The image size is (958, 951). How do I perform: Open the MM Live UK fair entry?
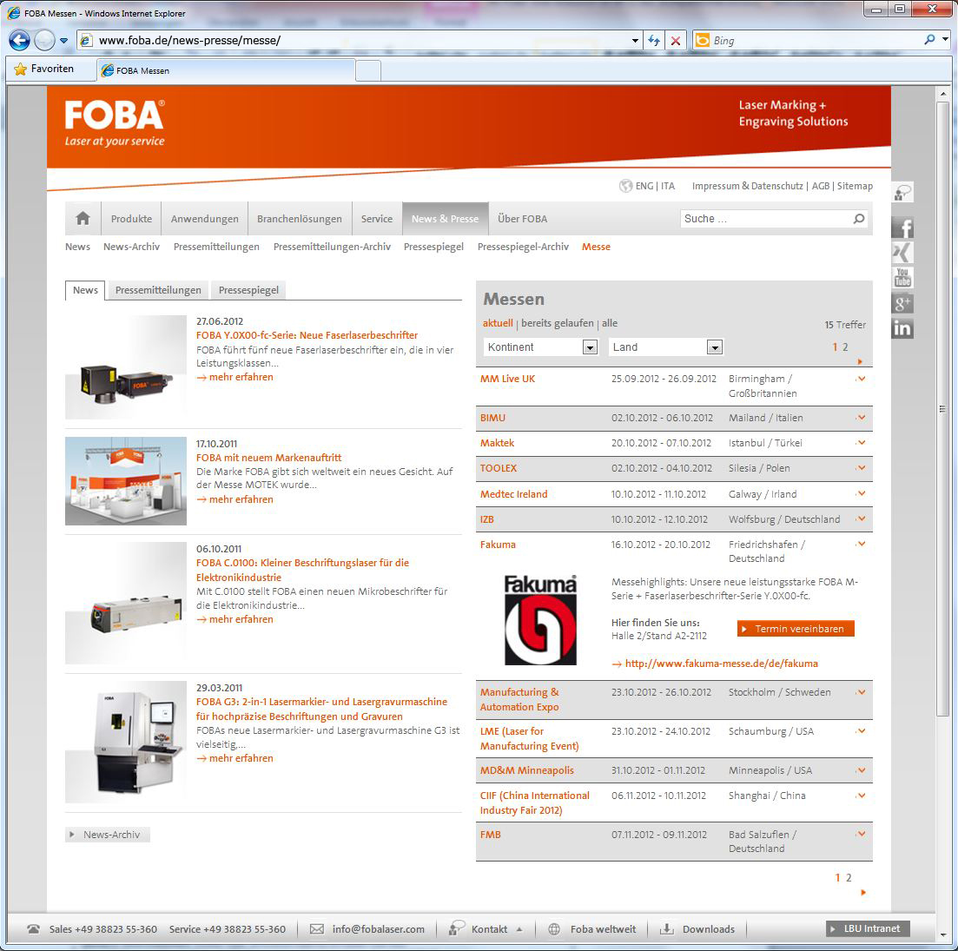(x=507, y=379)
